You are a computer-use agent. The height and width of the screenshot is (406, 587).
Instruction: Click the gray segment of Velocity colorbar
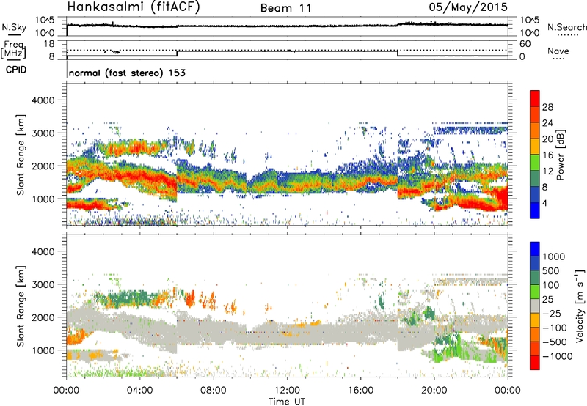point(535,306)
